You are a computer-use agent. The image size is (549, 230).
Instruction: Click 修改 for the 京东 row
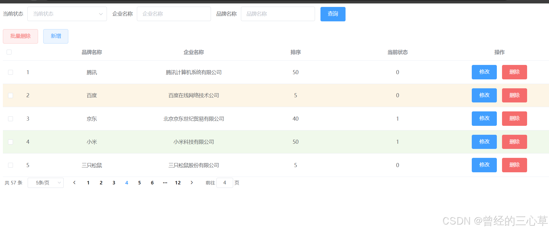pos(484,119)
